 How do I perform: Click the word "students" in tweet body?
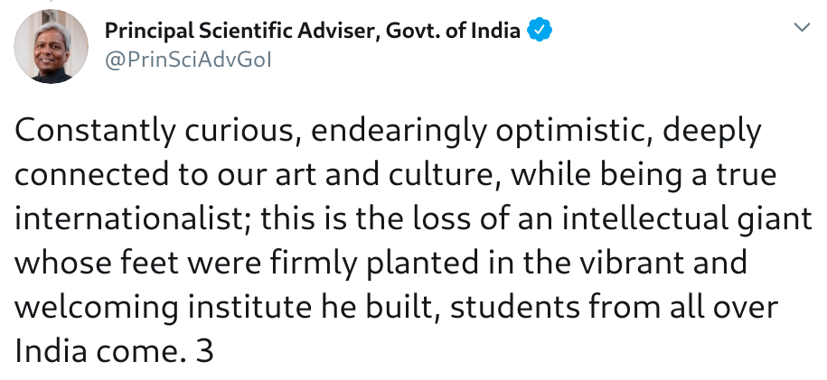pyautogui.click(x=516, y=307)
